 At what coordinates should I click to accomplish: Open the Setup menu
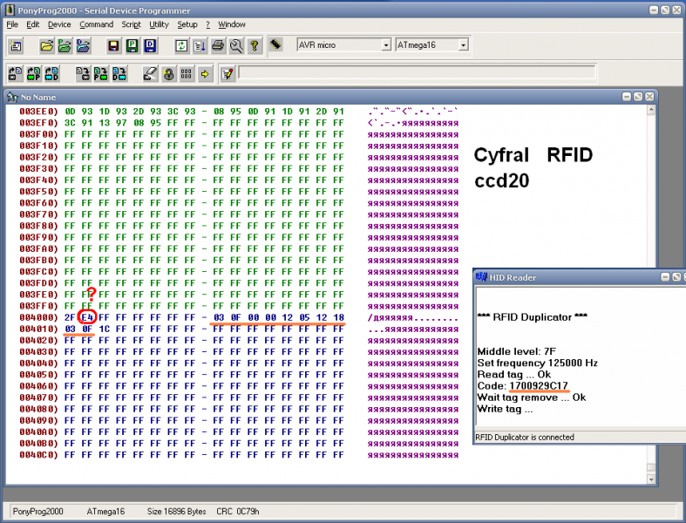[x=187, y=24]
